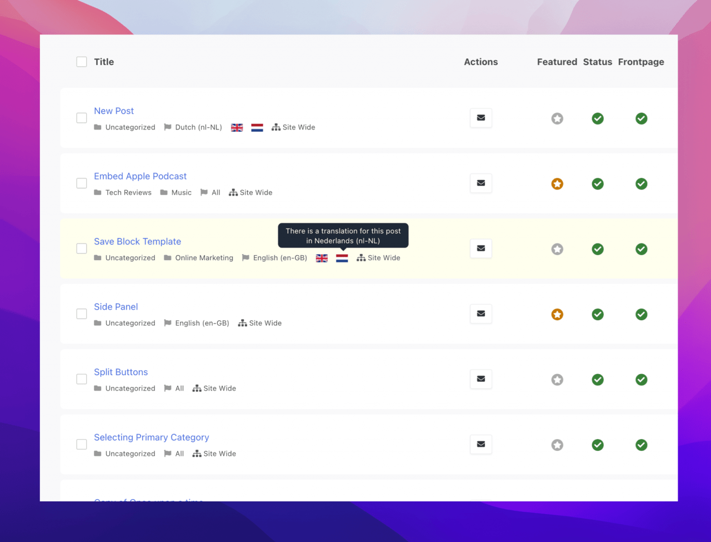Viewport: 711px width, 542px height.
Task: Toggle featured star for Embed Apple Podcast
Action: click(557, 183)
